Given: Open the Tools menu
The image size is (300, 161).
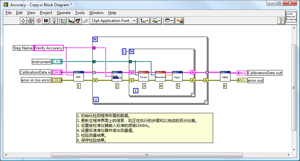Looking at the screenshot, I should [80, 13].
